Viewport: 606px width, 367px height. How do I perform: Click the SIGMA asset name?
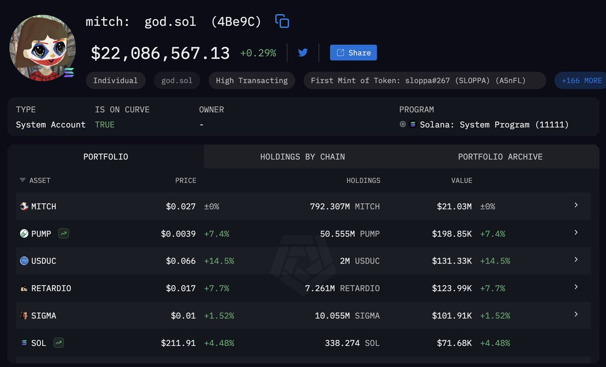point(43,316)
